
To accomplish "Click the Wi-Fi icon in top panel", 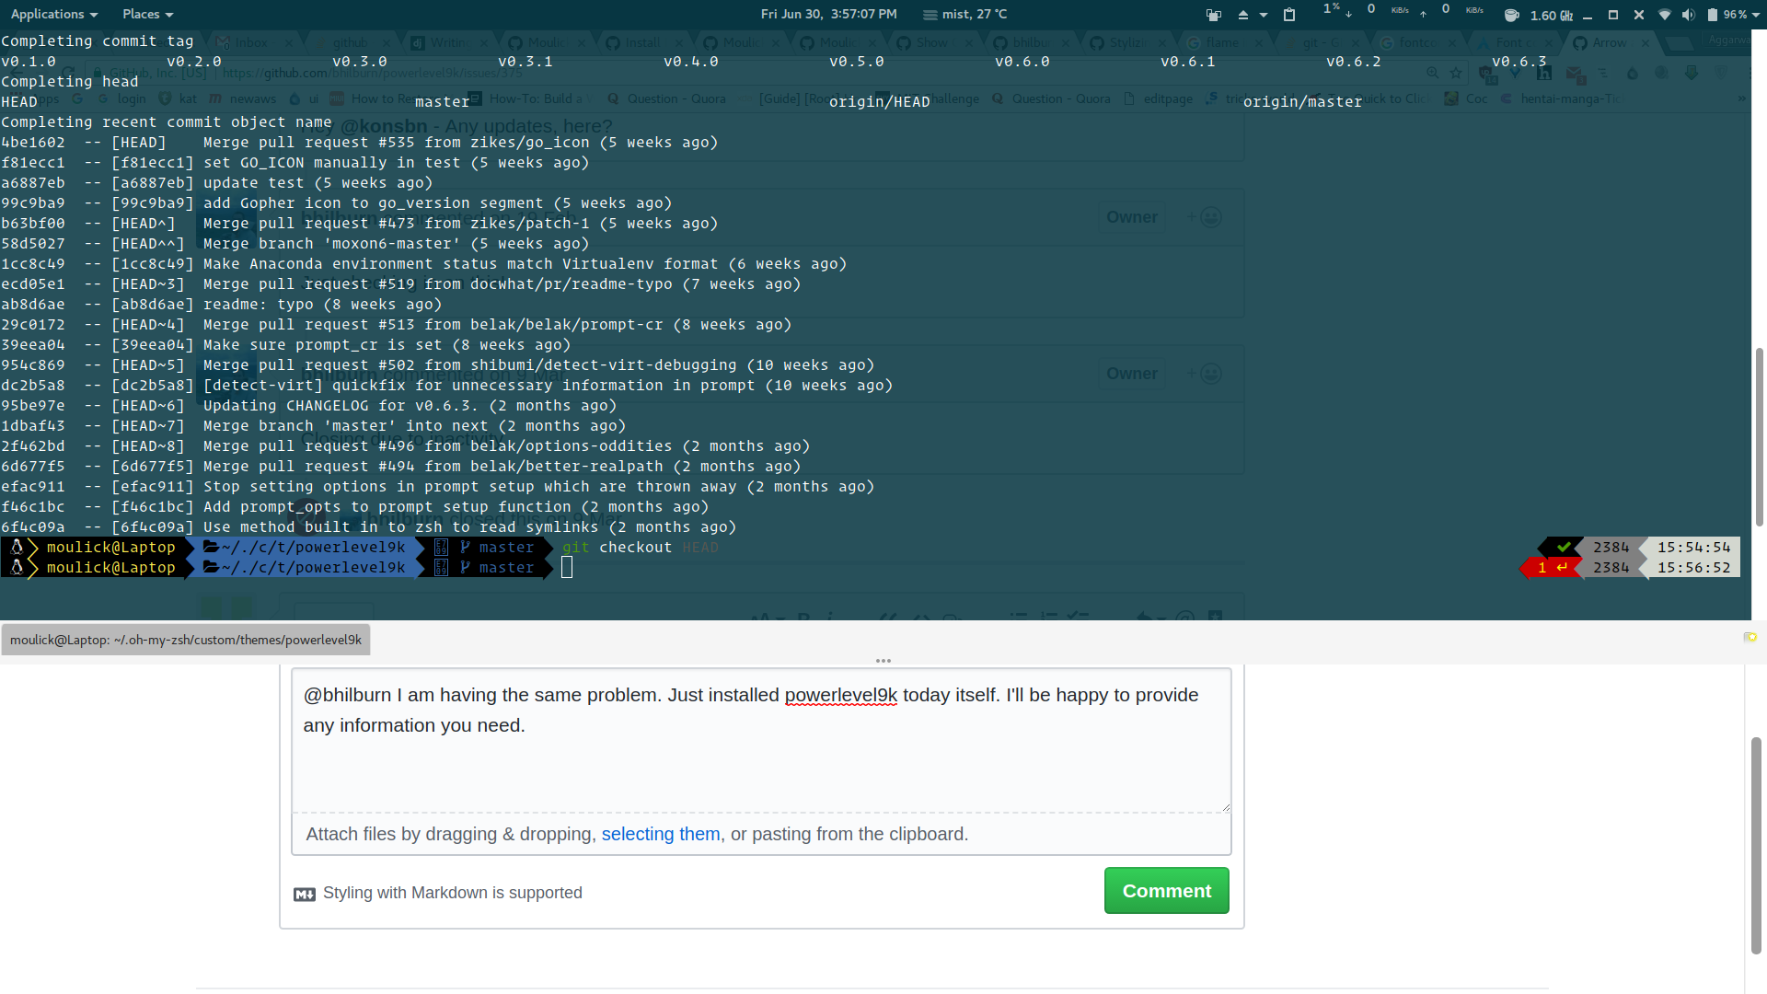I will (x=1664, y=15).
